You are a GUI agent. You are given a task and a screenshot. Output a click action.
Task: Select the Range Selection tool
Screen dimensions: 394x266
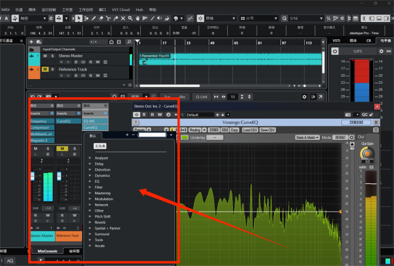tap(86, 19)
